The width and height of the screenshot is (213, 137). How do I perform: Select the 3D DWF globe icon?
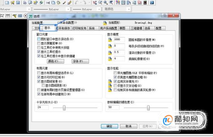tap(41, 2)
